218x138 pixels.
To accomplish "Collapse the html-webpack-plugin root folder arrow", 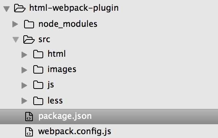I will tap(7, 9).
